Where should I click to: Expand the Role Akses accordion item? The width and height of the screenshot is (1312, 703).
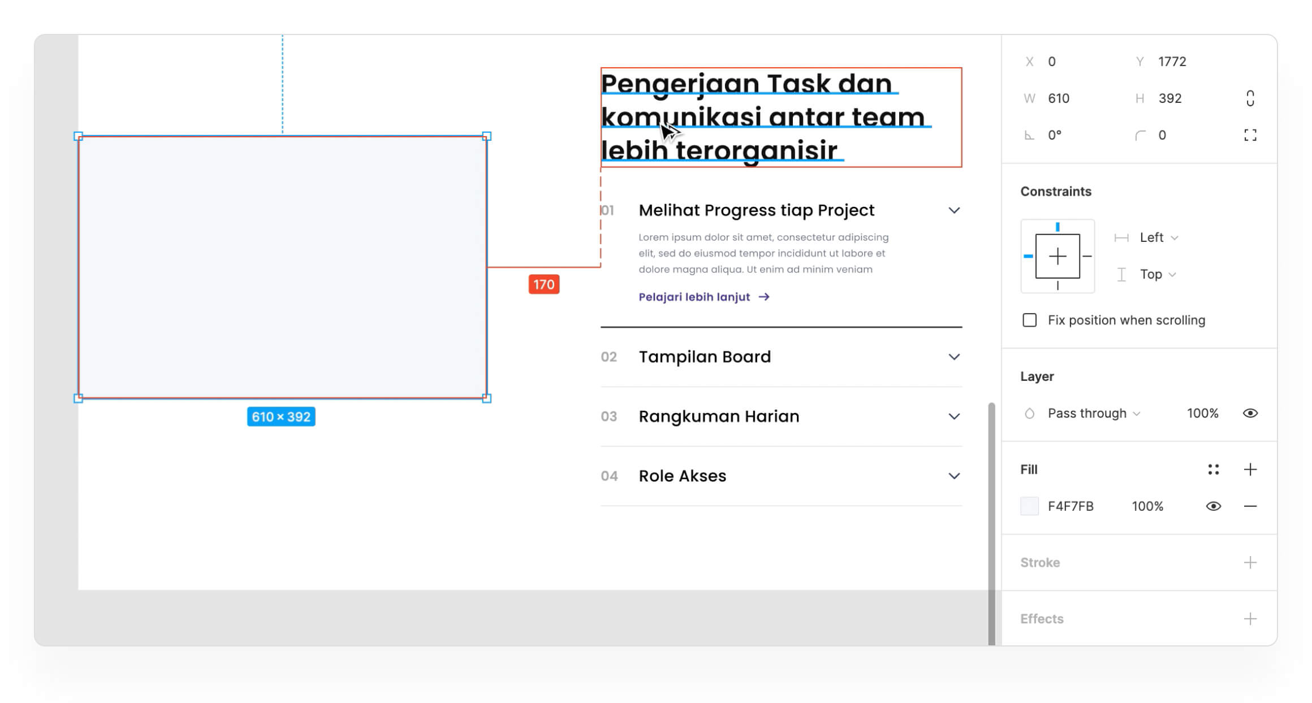coord(953,476)
